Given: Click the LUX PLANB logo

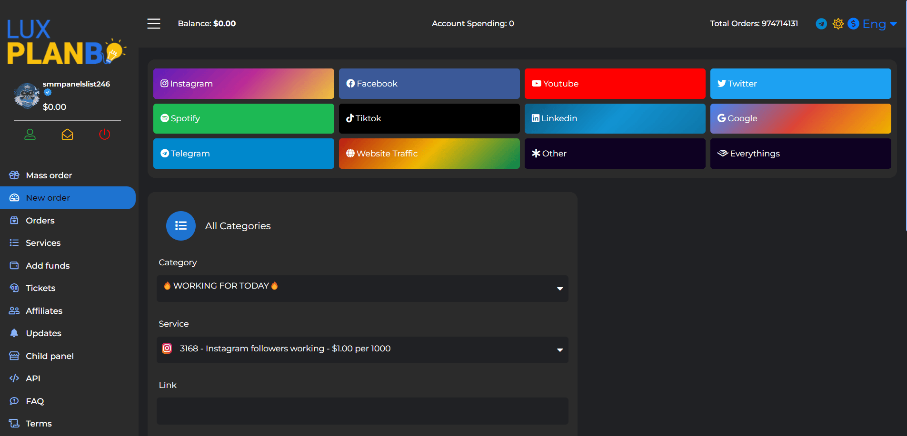Looking at the screenshot, I should click(x=66, y=42).
